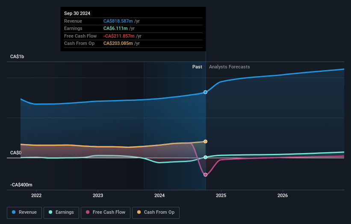Screen dimensions: 351x224
Task: Click the Sep 30 2024 tooltip date
Action: [77, 13]
